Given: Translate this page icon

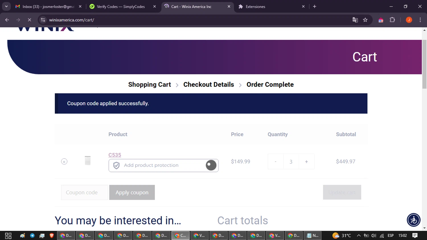Looking at the screenshot, I should (x=355, y=20).
